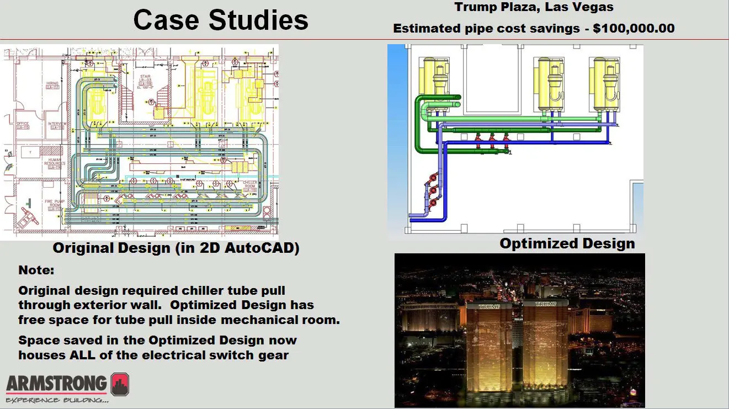729x409 pixels.
Task: Select the "Case Studies" title
Action: pyautogui.click(x=221, y=20)
